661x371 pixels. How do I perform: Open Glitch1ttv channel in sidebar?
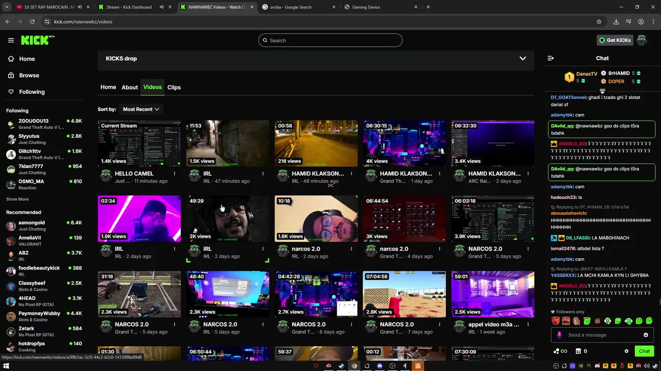click(x=44, y=154)
